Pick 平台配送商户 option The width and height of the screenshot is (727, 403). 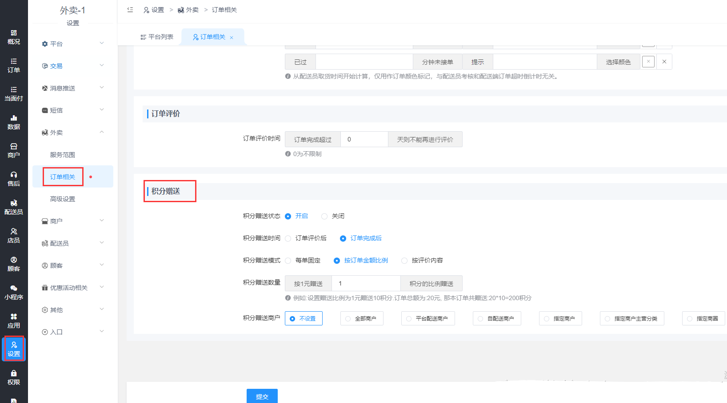(x=428, y=318)
